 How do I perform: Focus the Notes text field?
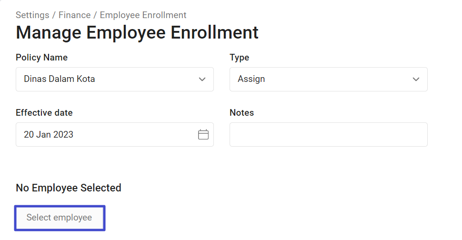329,135
